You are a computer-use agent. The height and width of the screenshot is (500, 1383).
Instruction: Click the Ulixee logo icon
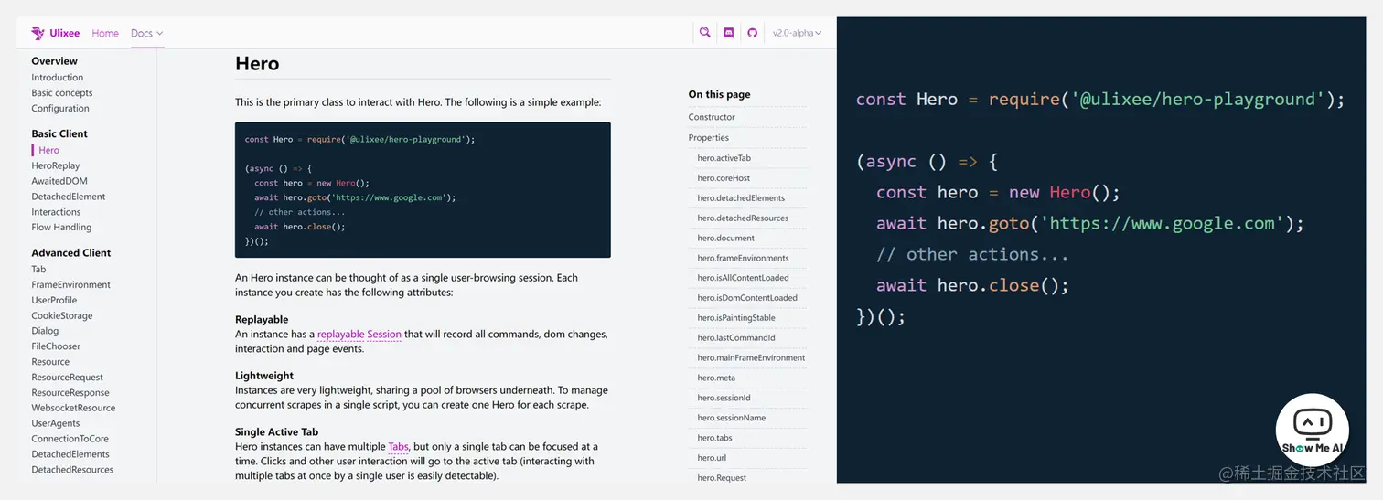click(38, 33)
